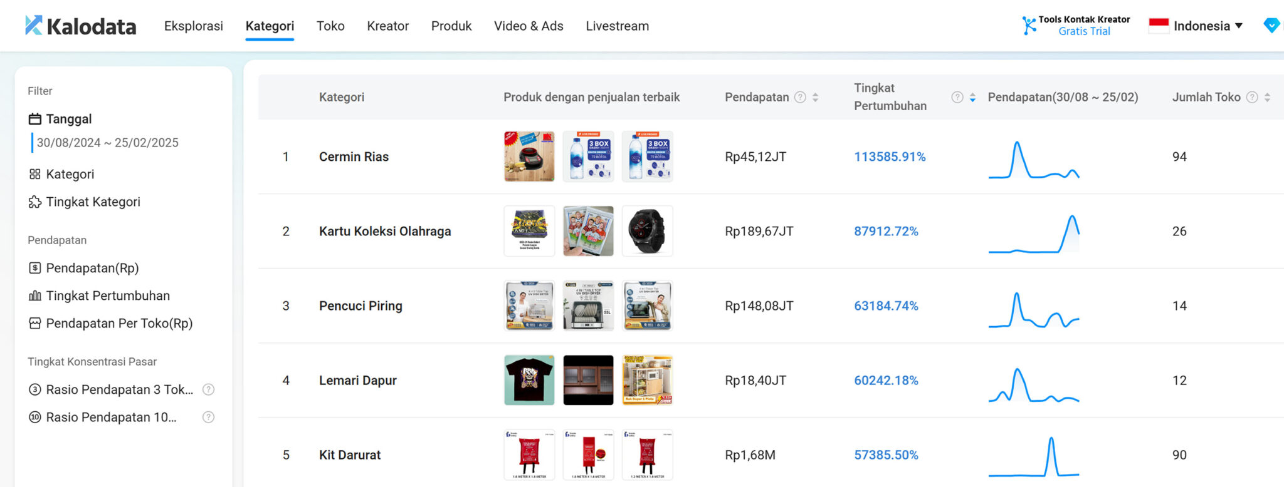Image resolution: width=1284 pixels, height=487 pixels.
Task: Open date range 30/08/2024 ~ 25/02/2025 picker
Action: tap(107, 143)
